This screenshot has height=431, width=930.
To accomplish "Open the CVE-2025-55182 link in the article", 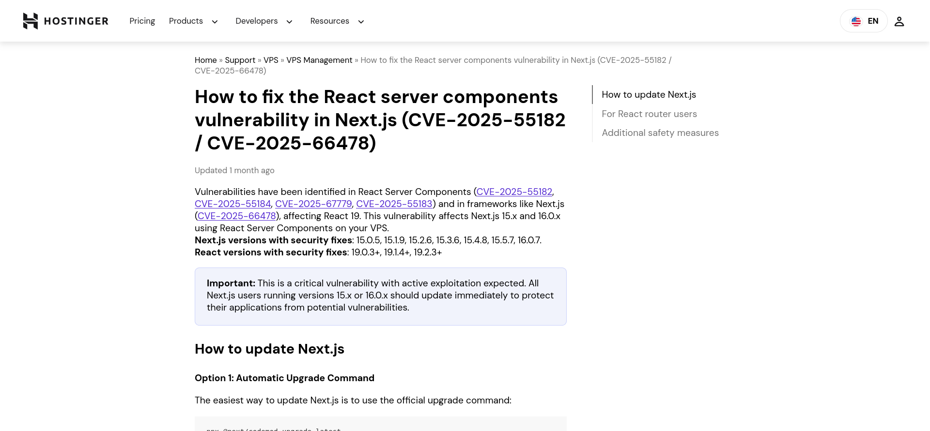I will click(x=514, y=192).
